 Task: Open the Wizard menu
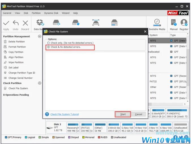point(66,13)
